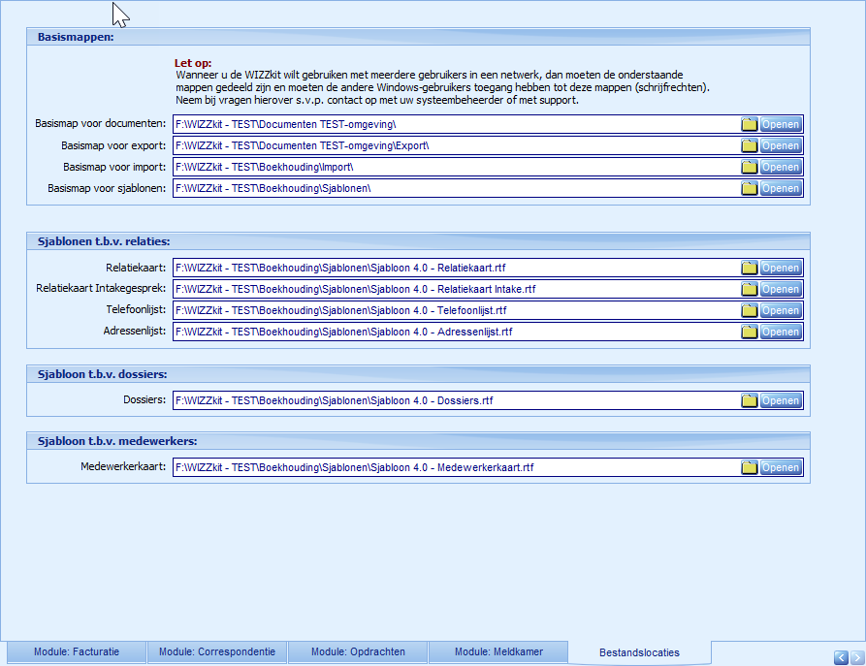Open the Medewerkerkaart template via Openen
The height and width of the screenshot is (666, 866).
[781, 467]
